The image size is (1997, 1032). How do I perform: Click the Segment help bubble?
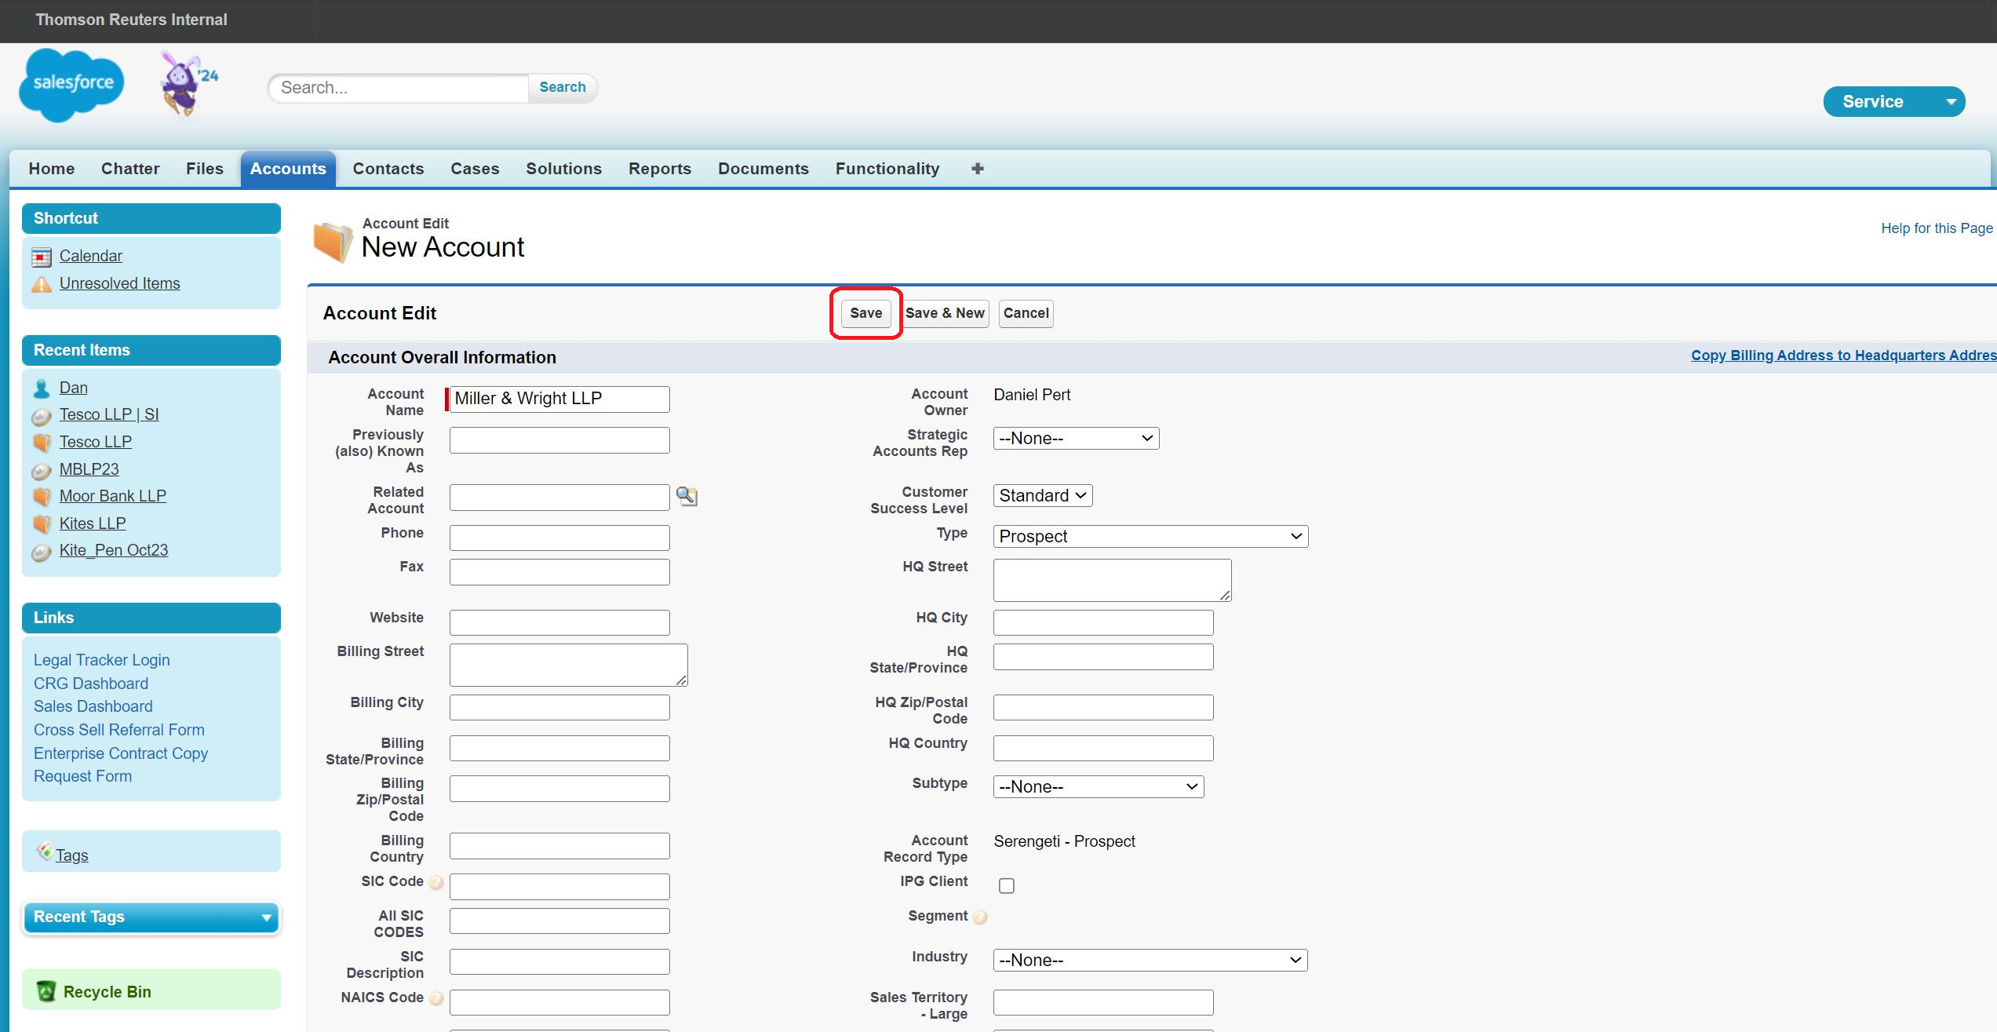[x=980, y=917]
